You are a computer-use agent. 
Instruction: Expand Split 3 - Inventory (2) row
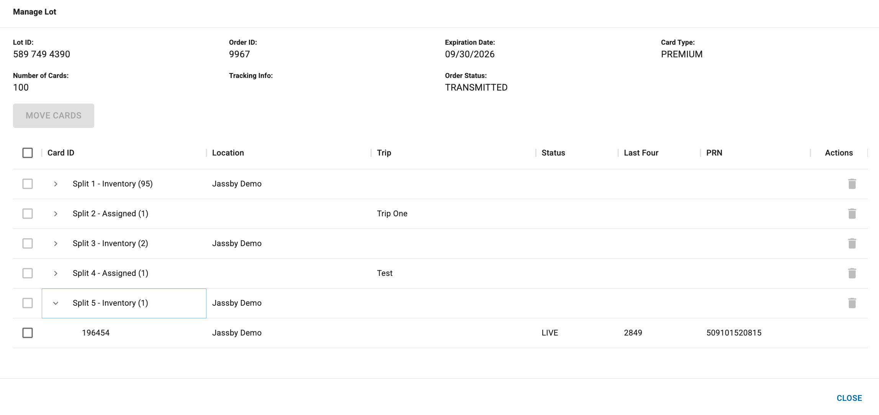pos(56,243)
